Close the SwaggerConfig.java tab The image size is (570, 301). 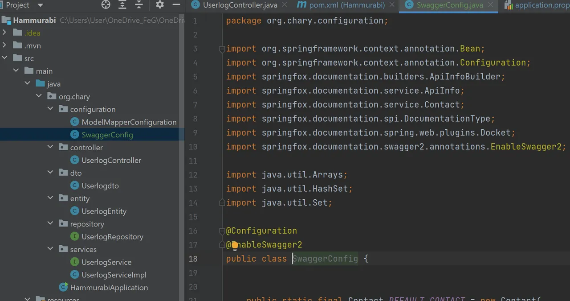click(x=491, y=5)
